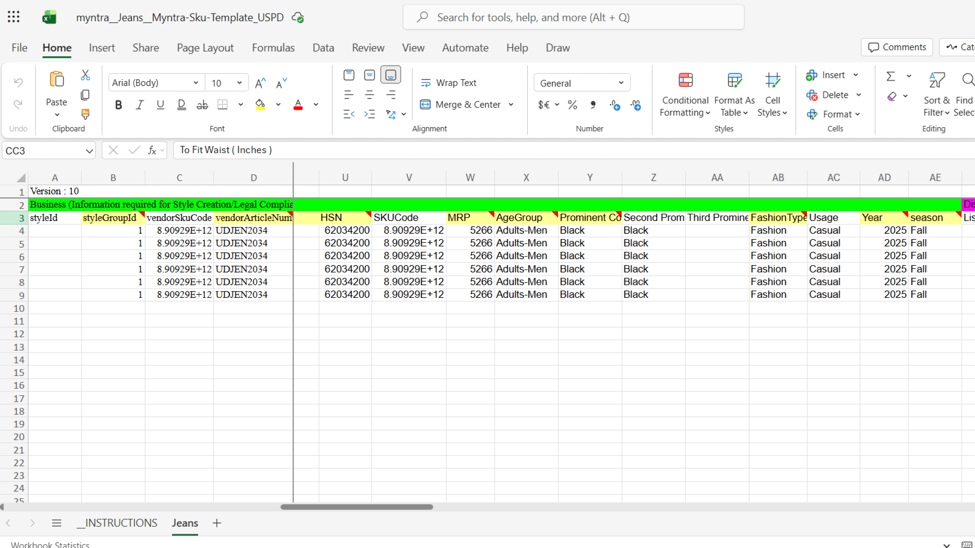The width and height of the screenshot is (975, 548).
Task: Click the Increase Indent icon
Action: (369, 114)
